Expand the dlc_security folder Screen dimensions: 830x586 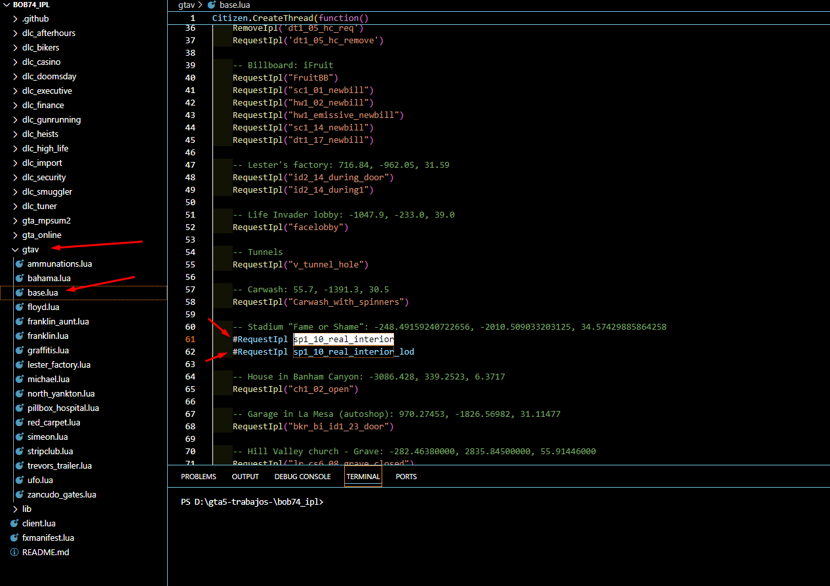click(15, 177)
